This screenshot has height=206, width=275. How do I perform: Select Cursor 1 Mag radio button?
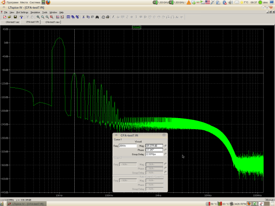(165, 146)
